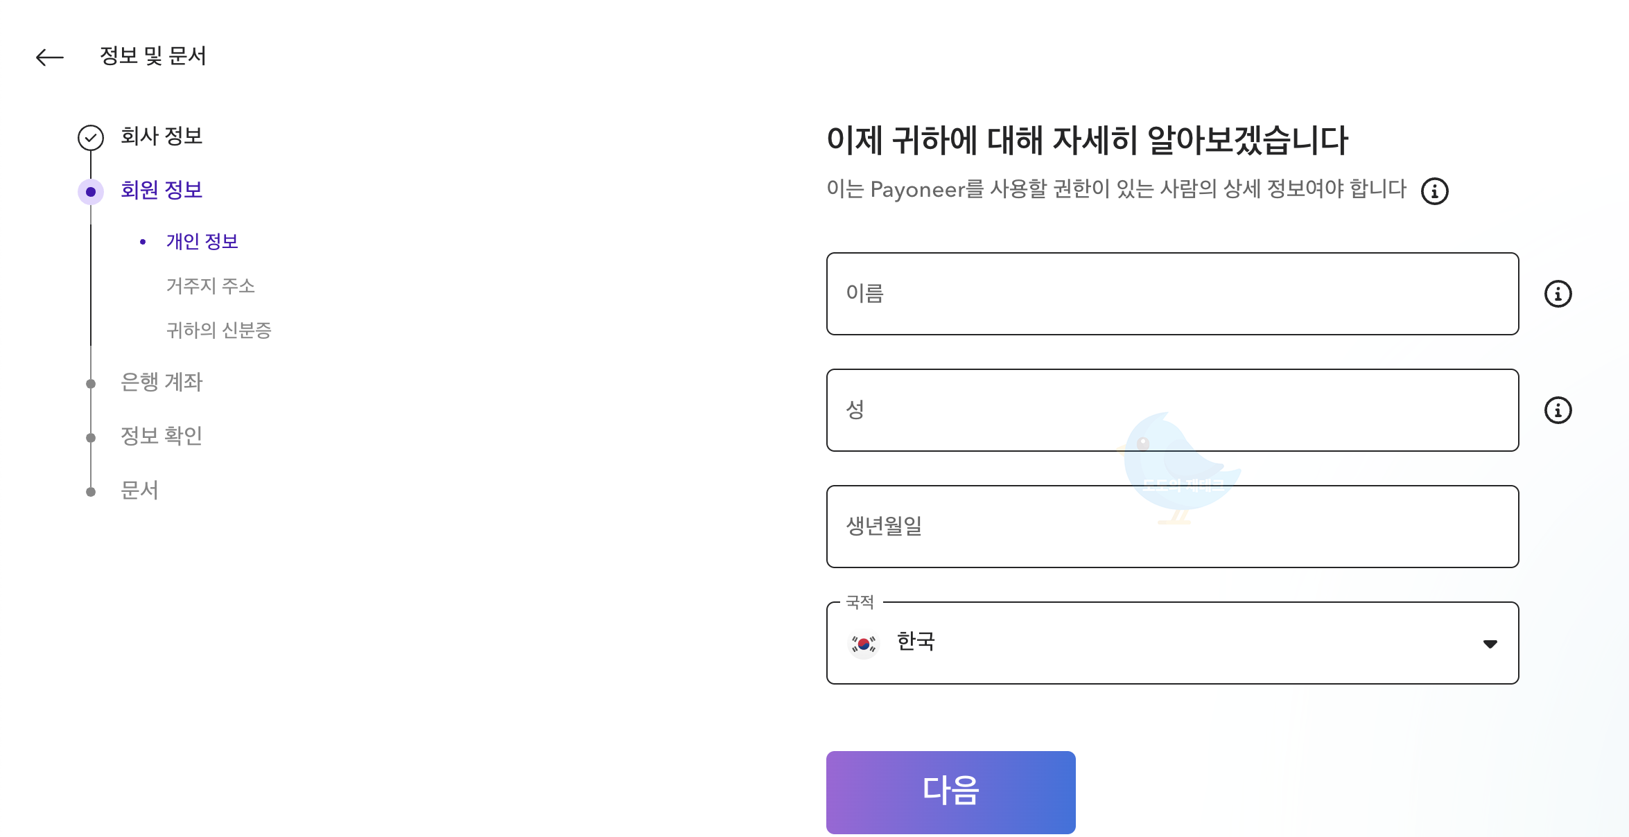Click the info icon next to 이름 field

pyautogui.click(x=1560, y=294)
